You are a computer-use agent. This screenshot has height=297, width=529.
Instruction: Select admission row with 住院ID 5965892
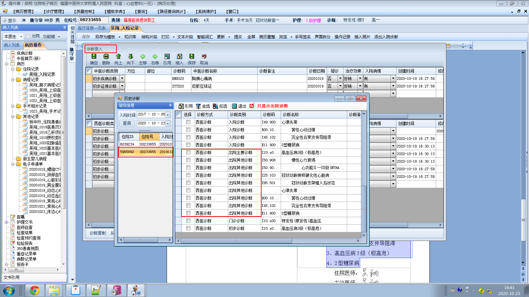tap(145, 152)
